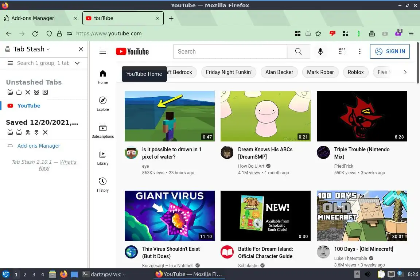
Task: Select the Friday Night Funkin' filter chip
Action: coord(229,72)
